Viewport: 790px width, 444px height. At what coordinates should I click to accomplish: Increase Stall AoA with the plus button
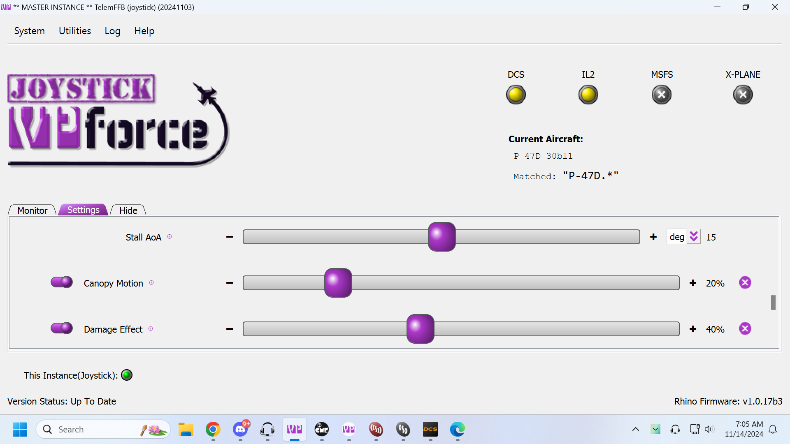653,237
